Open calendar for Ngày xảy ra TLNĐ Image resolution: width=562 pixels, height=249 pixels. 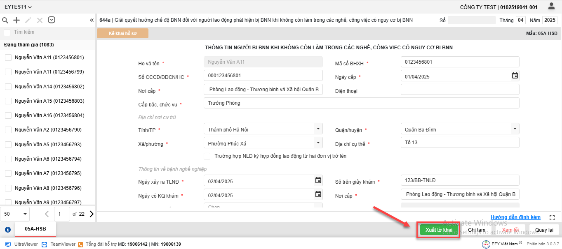point(318,180)
